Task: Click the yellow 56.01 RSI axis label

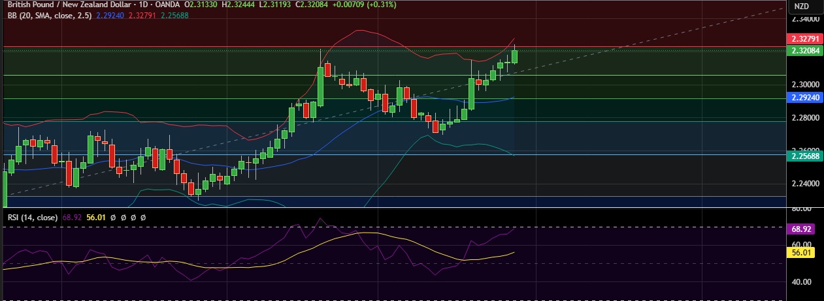Action: point(801,253)
